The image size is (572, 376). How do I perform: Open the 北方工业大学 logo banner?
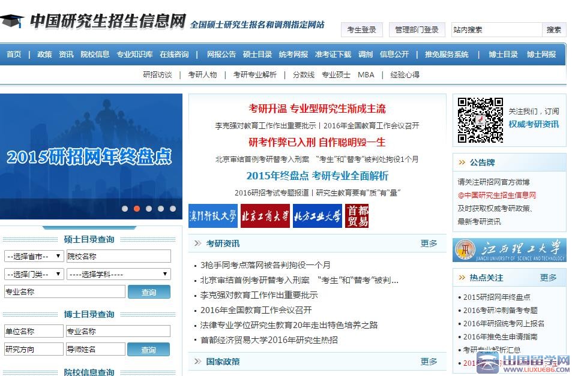click(317, 216)
